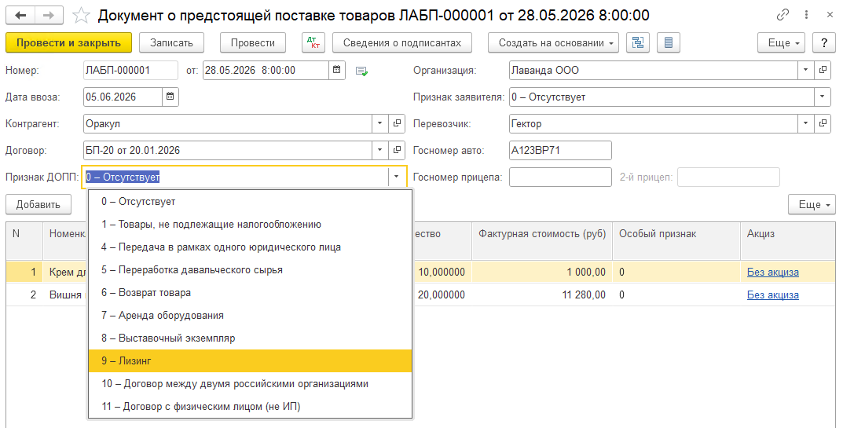
Task: Open the calendar for document date
Action: click(336, 70)
